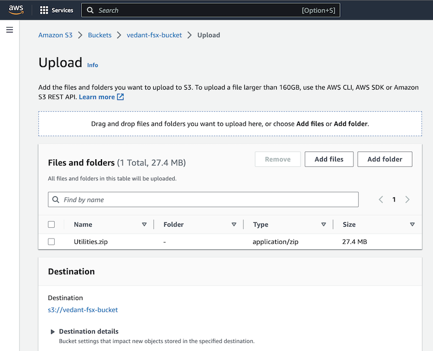Click the Utilities.zip file name

[x=91, y=242]
